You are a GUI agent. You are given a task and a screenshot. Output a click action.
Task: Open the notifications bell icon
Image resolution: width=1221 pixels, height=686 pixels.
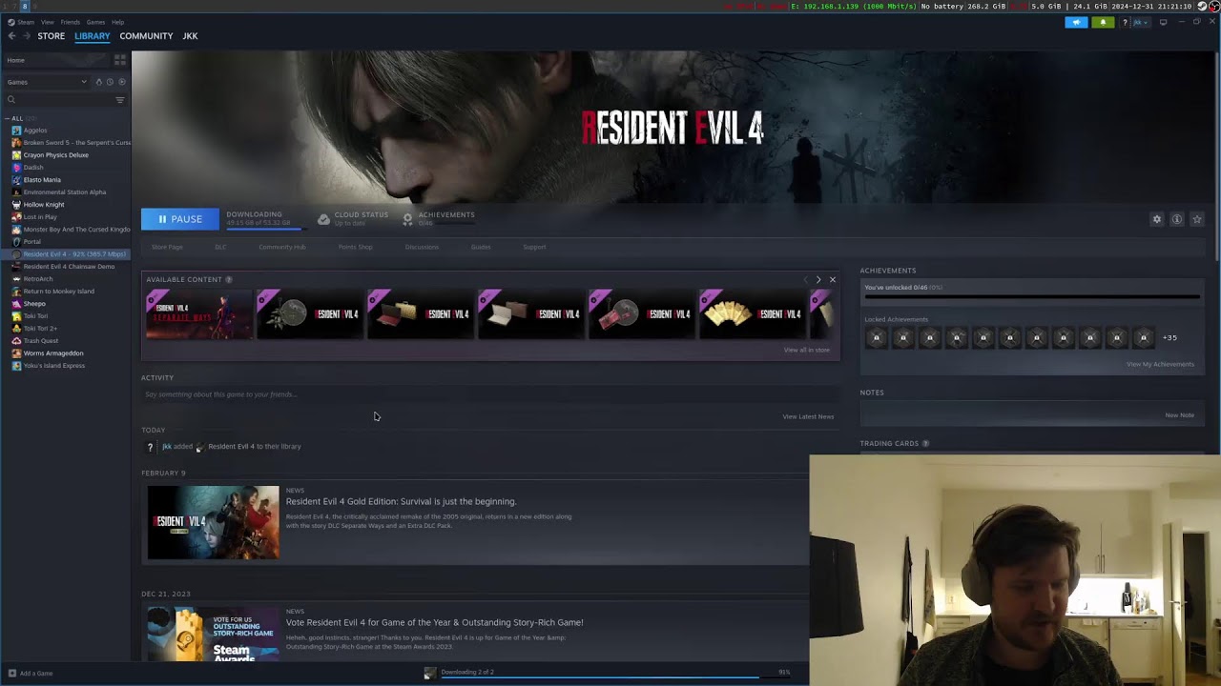(1103, 22)
